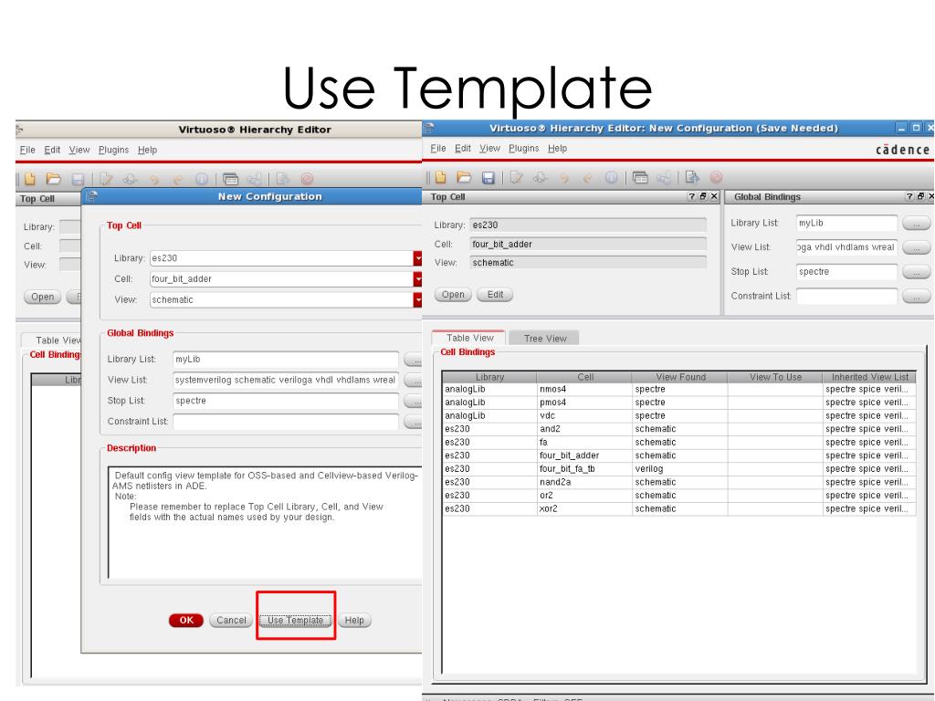Click the View To Use column header

tap(775, 377)
